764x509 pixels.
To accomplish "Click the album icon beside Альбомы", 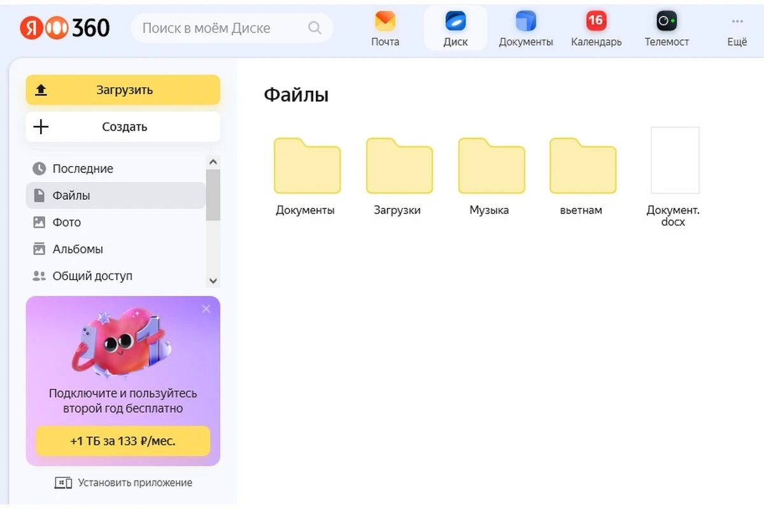I will click(39, 249).
